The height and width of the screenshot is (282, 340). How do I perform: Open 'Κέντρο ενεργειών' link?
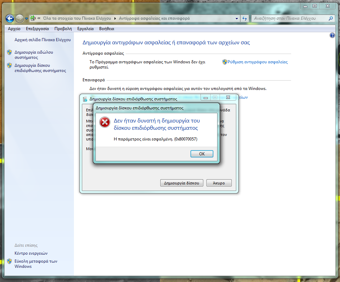click(31, 253)
